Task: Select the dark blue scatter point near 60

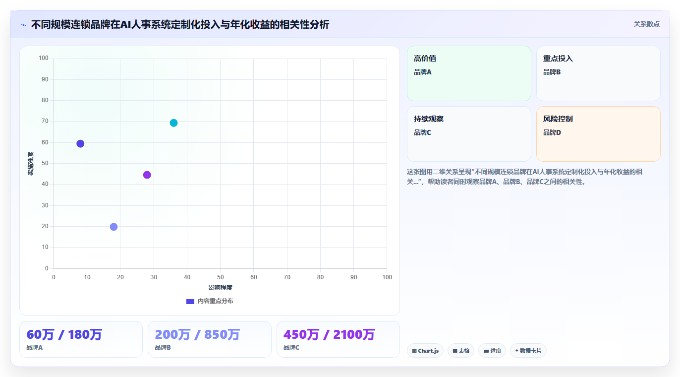Action: click(80, 144)
